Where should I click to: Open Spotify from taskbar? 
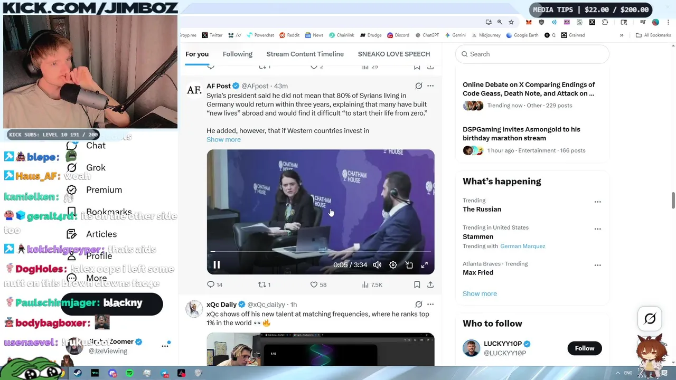(129, 373)
